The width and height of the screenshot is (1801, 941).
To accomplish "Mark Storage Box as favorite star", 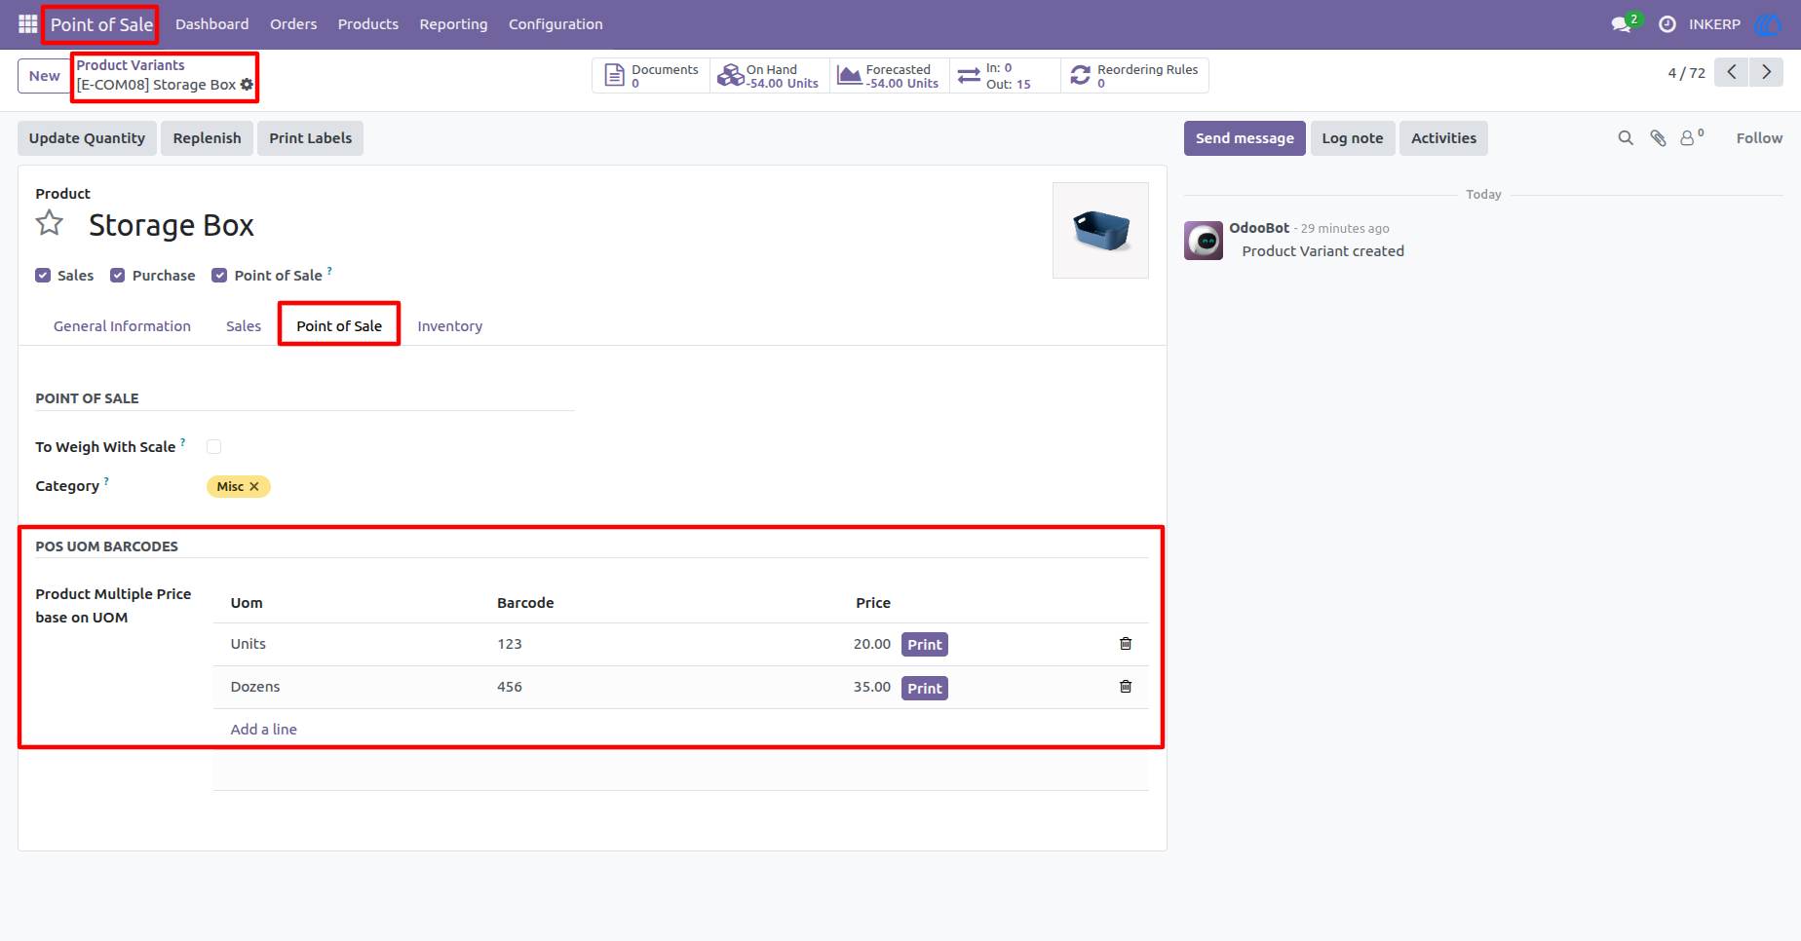I will [50, 224].
